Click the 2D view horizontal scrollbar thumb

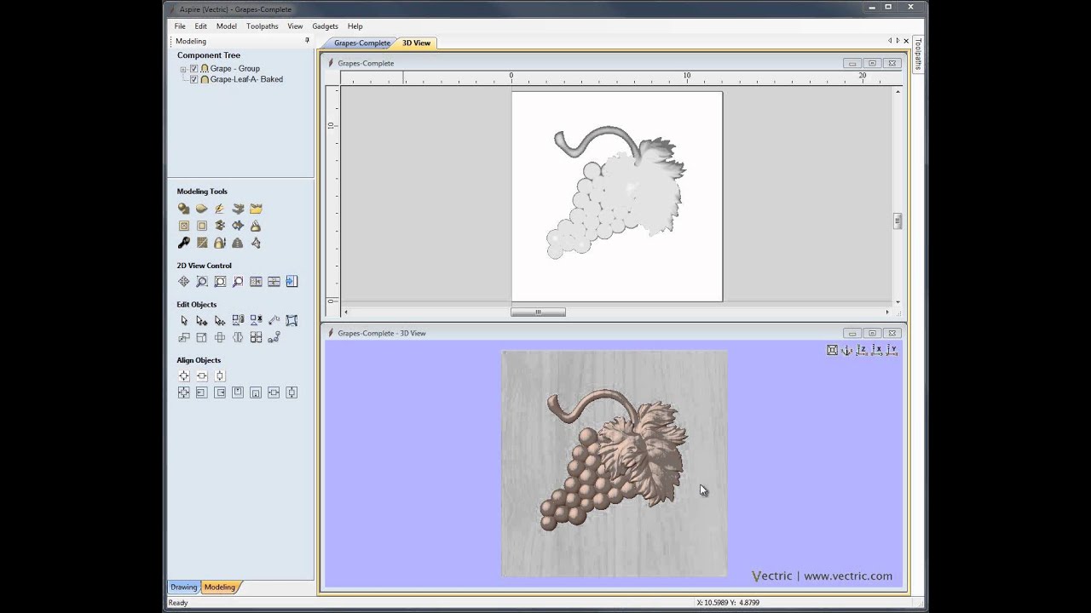pos(538,312)
